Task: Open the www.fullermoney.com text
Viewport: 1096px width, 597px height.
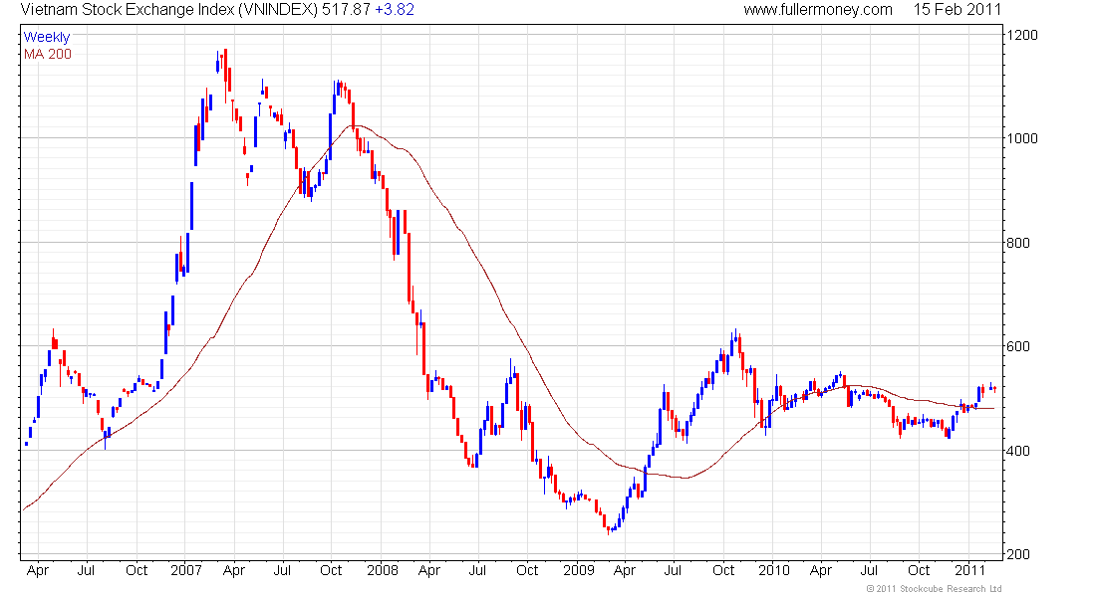Action: pos(818,10)
